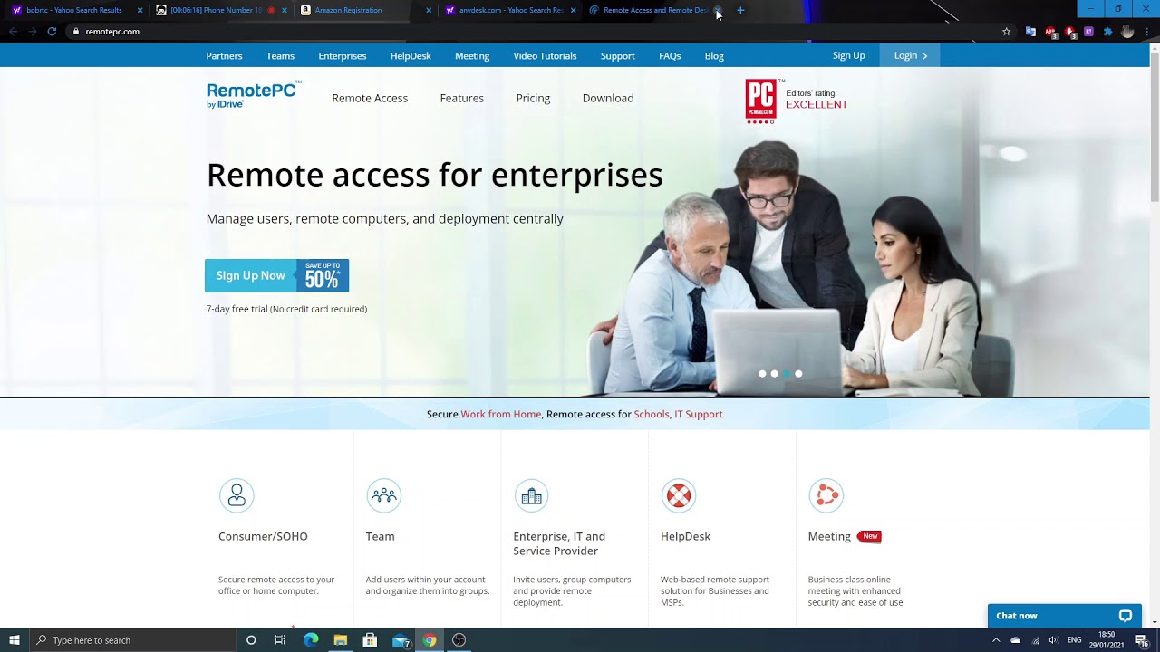Open the Partners menu item
The width and height of the screenshot is (1160, 652).
tap(224, 56)
